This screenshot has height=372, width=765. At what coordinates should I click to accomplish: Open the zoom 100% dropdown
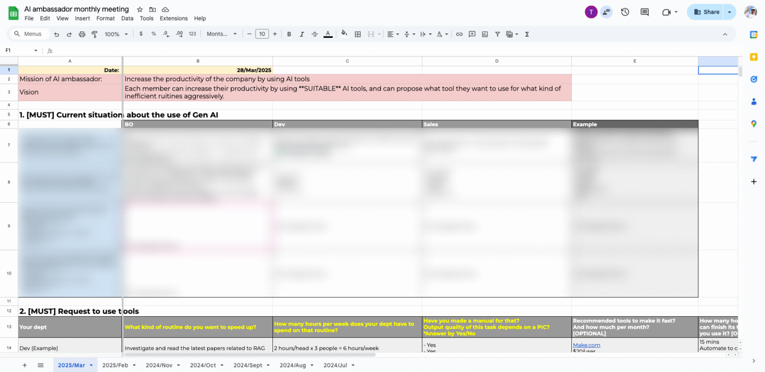[116, 34]
